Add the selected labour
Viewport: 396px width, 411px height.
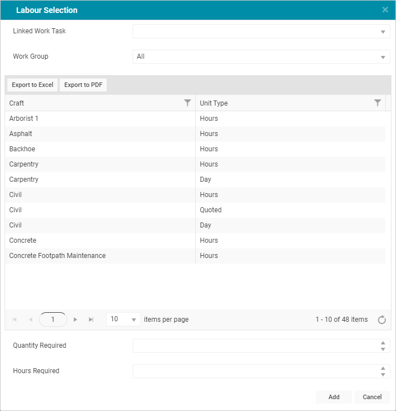click(334, 397)
